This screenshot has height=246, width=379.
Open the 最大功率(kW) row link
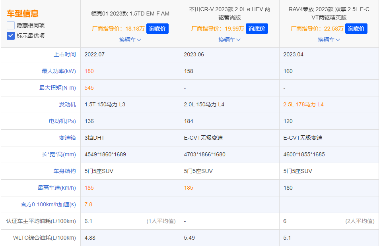[x=58, y=71]
